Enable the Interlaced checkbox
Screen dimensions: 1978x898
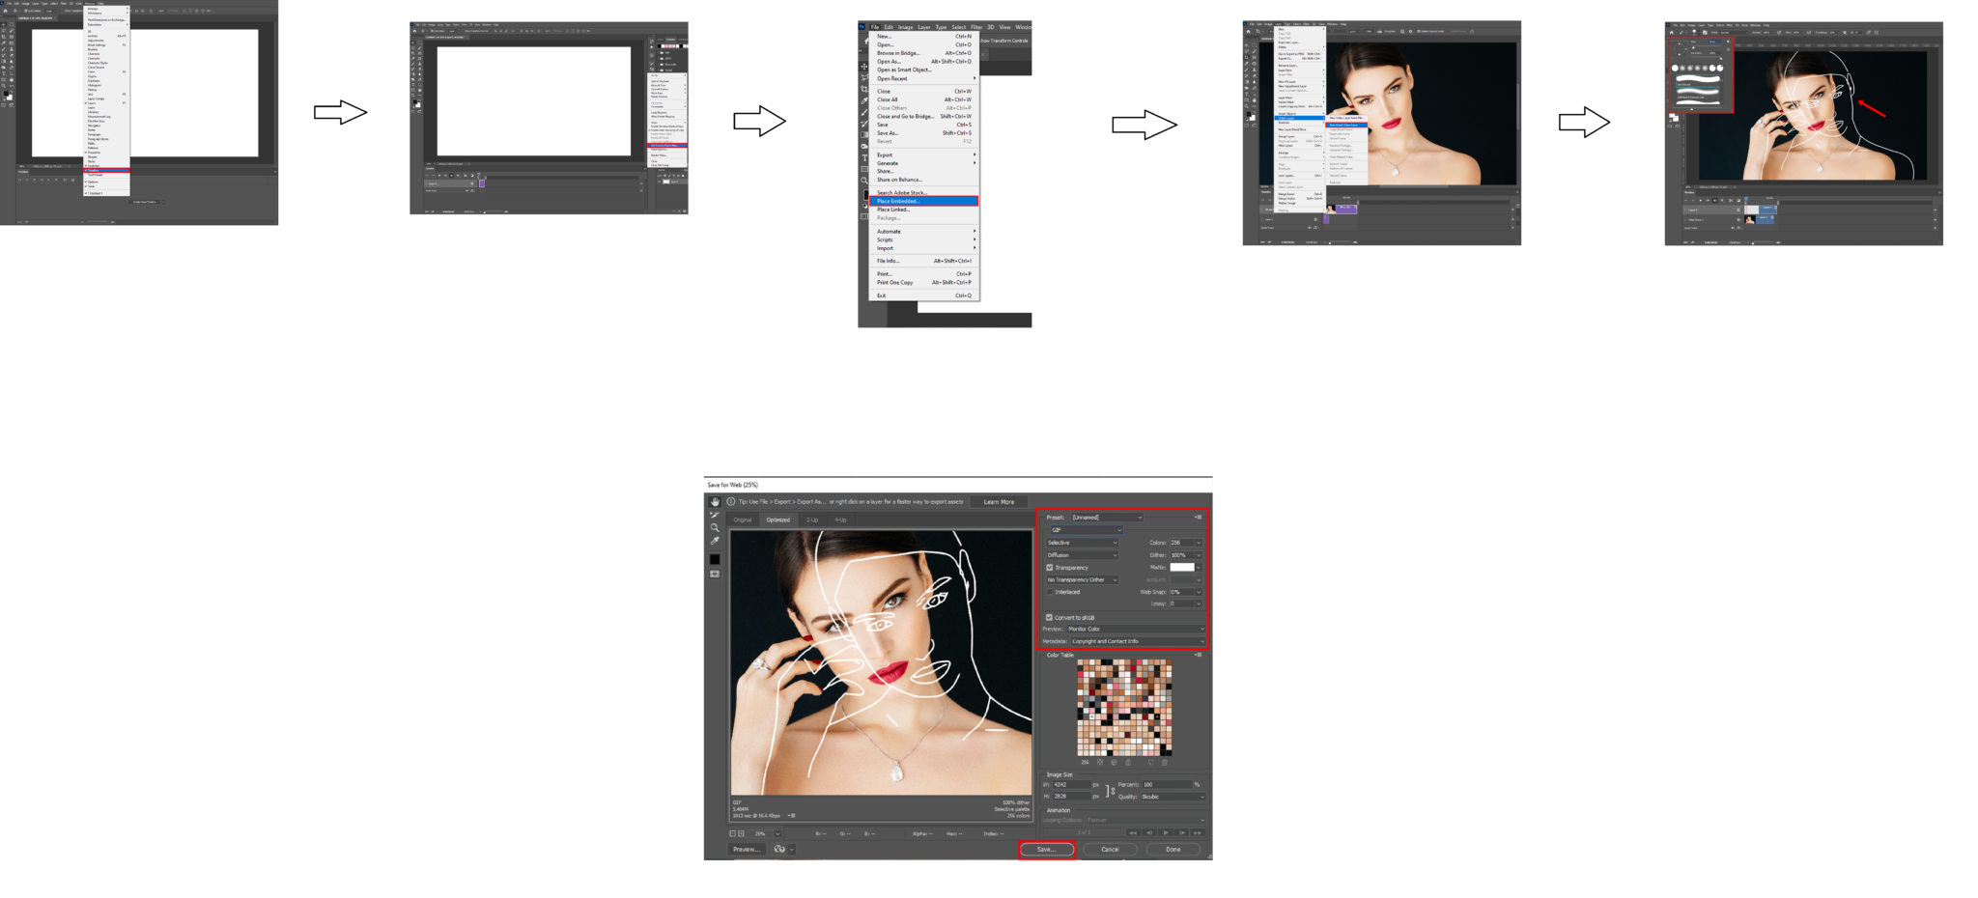(1050, 592)
